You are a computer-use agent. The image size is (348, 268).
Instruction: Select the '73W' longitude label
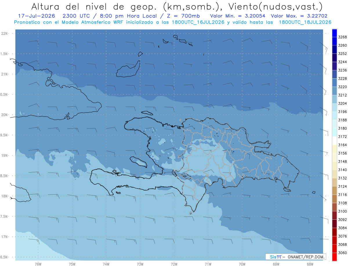click(x=140, y=264)
